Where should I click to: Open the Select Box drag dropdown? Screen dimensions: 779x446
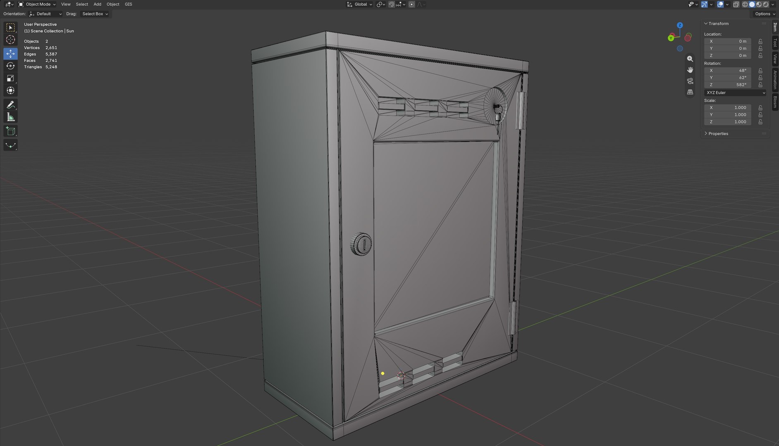point(95,14)
